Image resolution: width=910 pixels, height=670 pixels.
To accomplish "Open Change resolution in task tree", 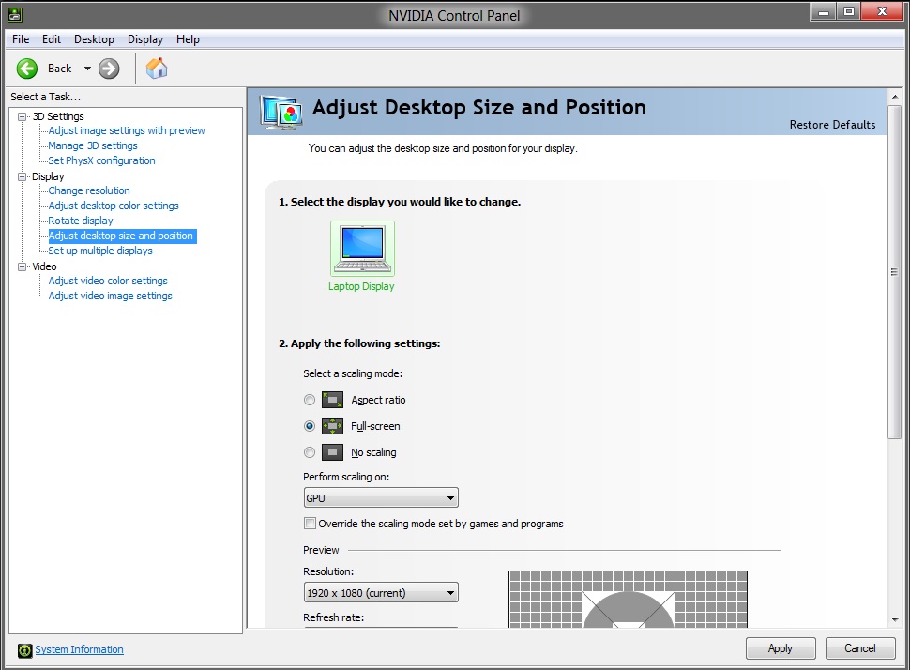I will tap(89, 190).
